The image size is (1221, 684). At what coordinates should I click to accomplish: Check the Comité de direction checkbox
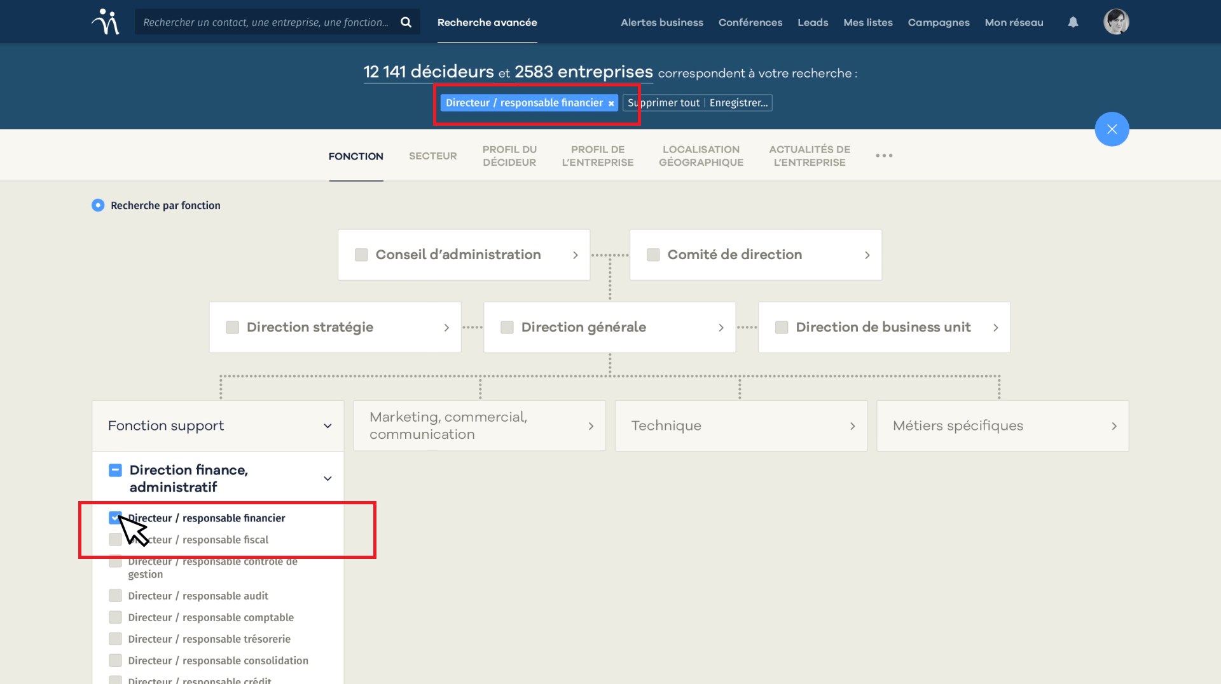653,255
